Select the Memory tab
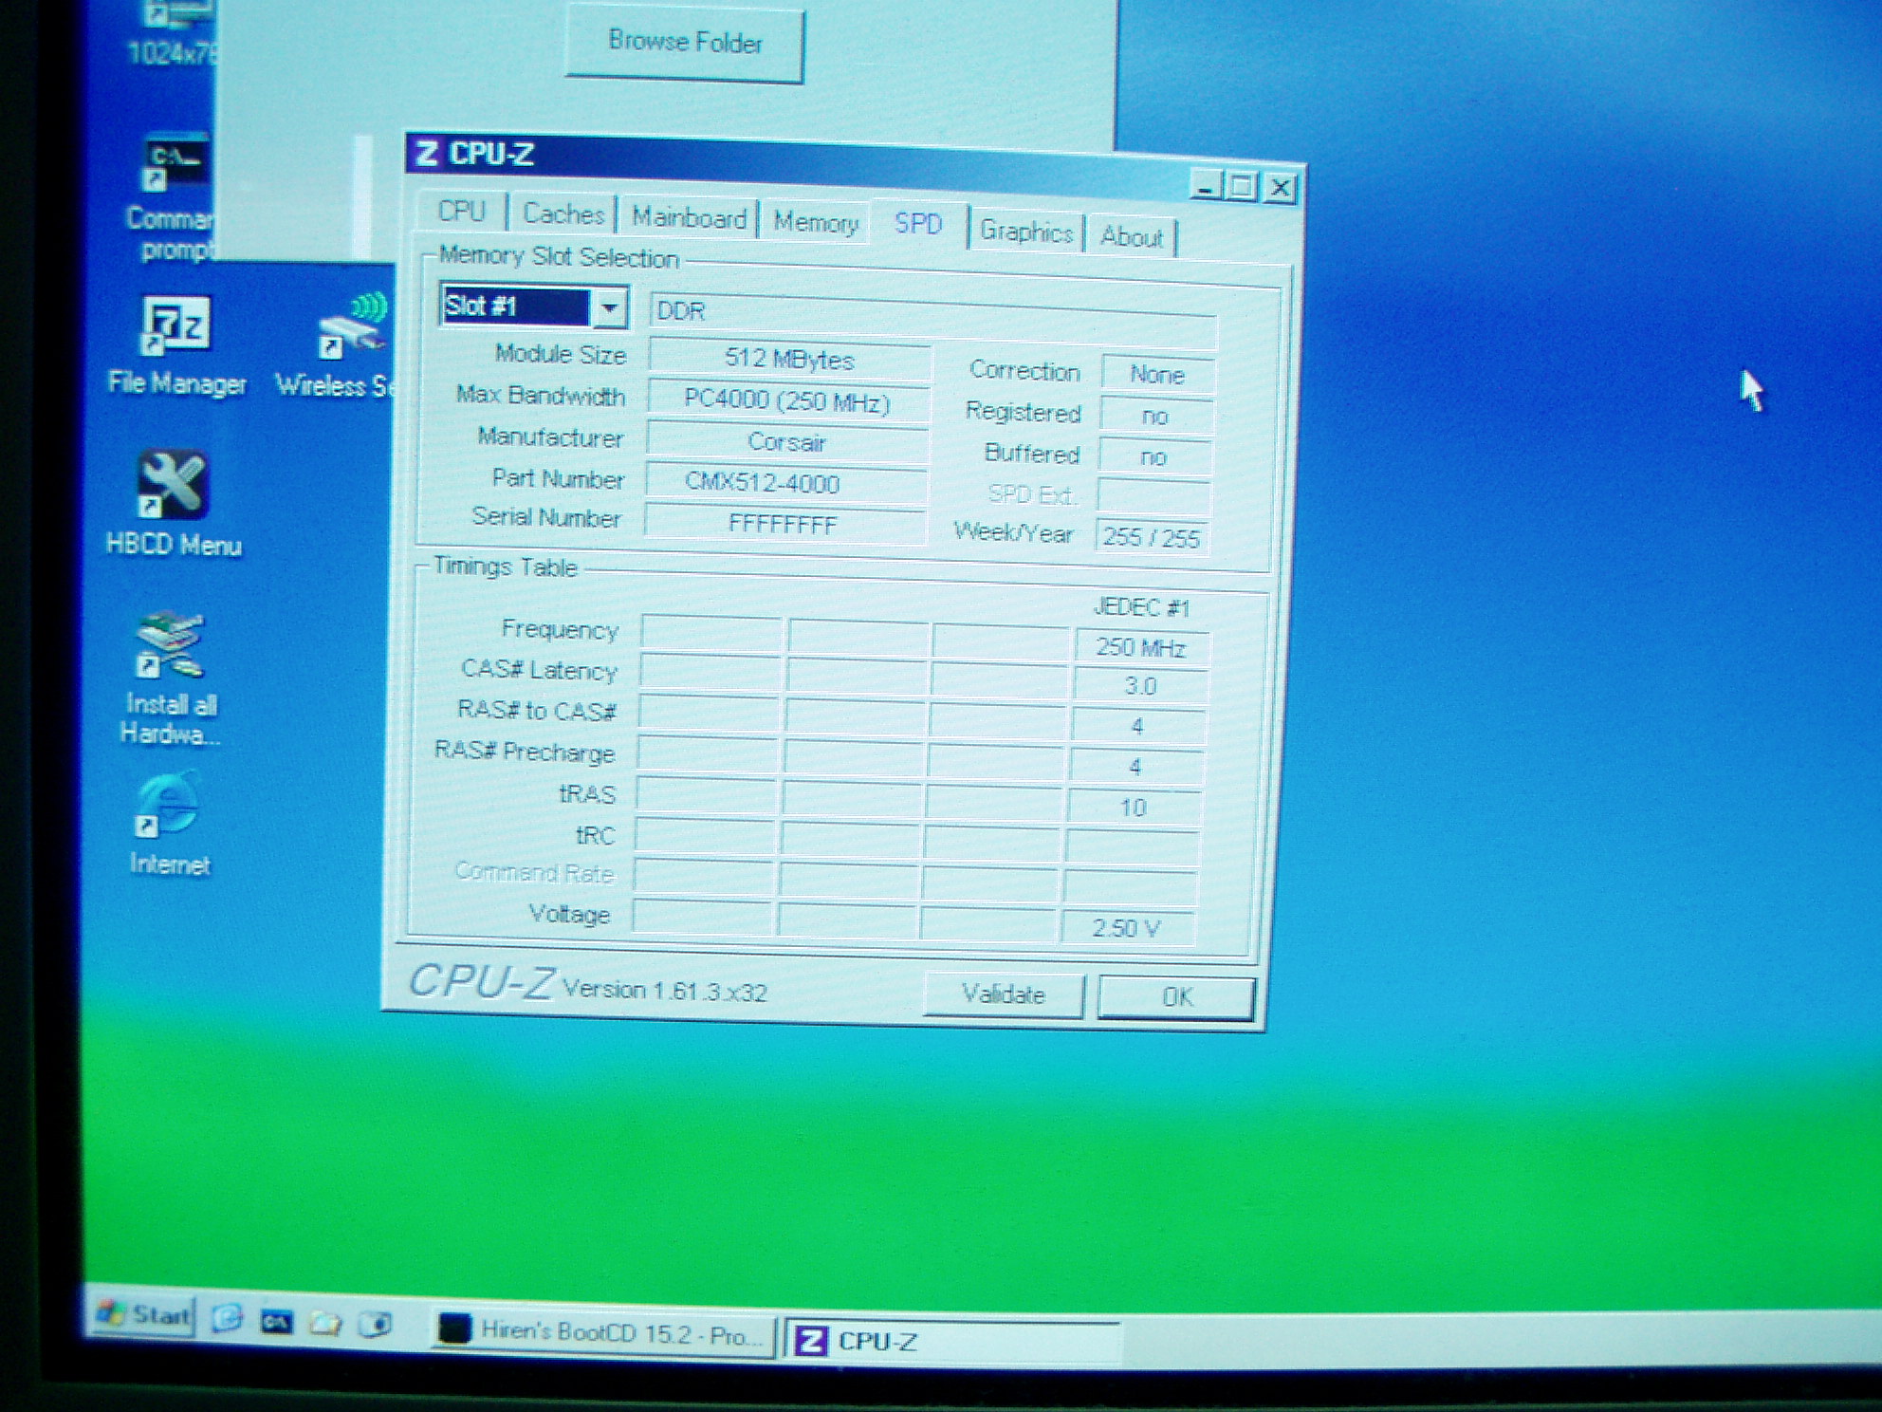1882x1412 pixels. (816, 223)
